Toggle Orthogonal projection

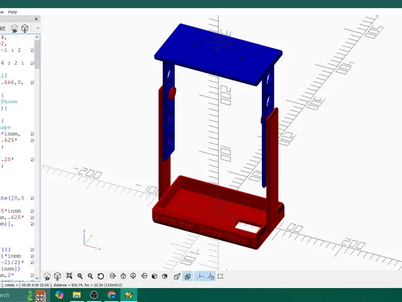pyautogui.click(x=187, y=276)
